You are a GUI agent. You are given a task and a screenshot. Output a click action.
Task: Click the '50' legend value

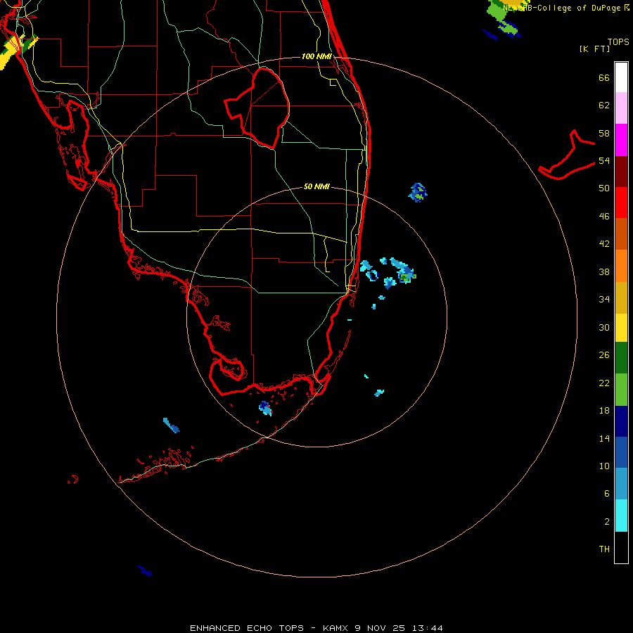[x=604, y=188]
